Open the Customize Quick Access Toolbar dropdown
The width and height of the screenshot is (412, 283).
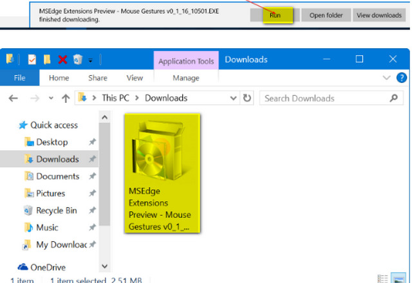point(90,60)
